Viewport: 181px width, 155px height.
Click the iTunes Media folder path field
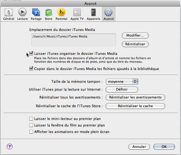pos(74,40)
